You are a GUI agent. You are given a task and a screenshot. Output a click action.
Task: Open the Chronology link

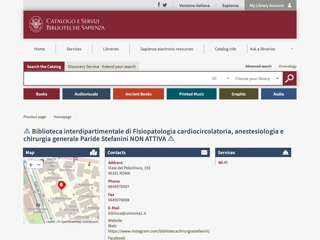[x=287, y=66]
